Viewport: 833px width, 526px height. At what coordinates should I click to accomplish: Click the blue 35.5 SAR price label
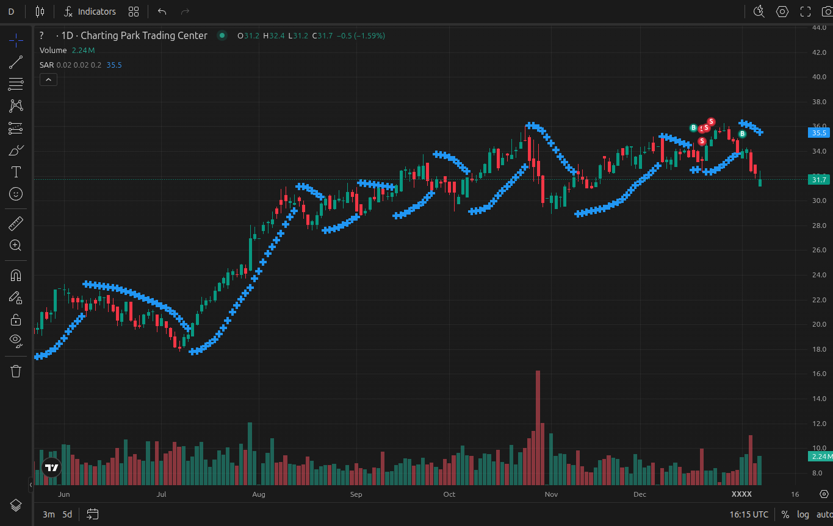[x=818, y=132]
